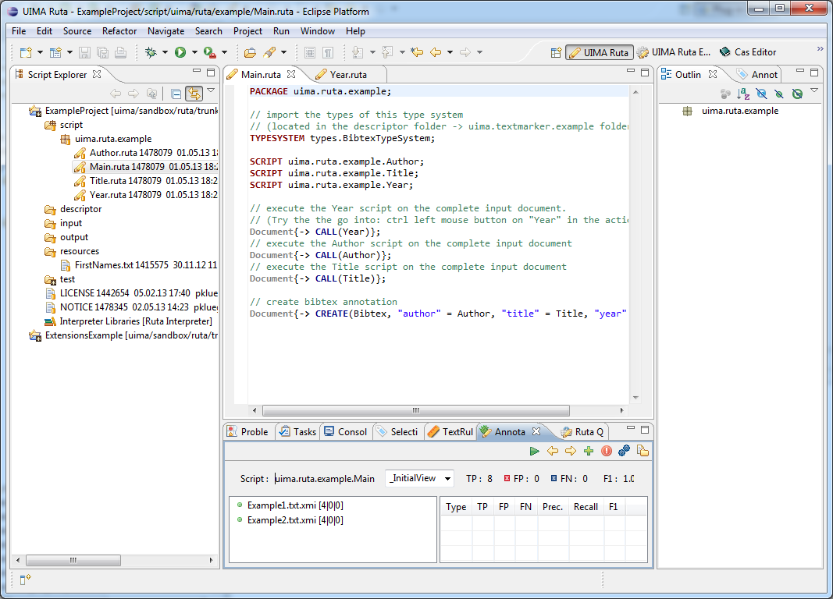Click the green plus icon in Annotation Test view

click(x=589, y=451)
